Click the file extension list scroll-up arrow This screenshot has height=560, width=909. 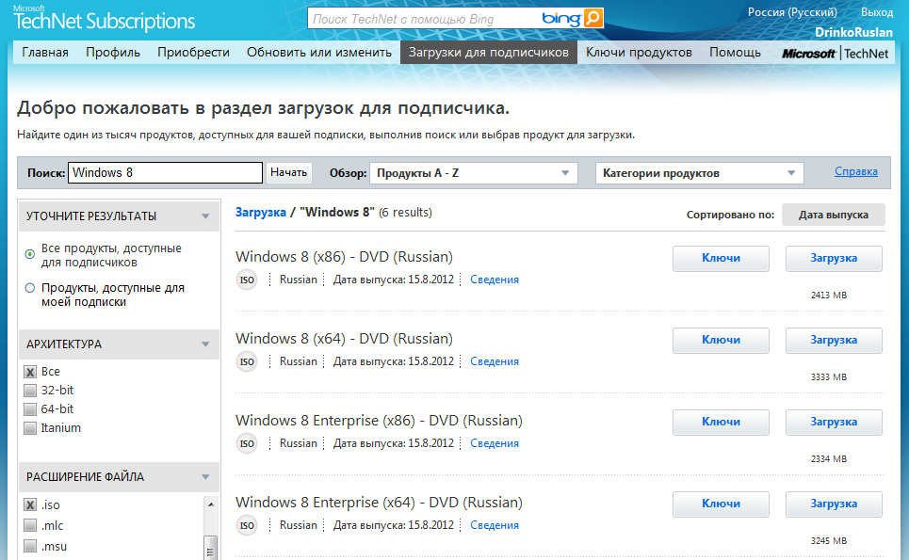click(211, 505)
